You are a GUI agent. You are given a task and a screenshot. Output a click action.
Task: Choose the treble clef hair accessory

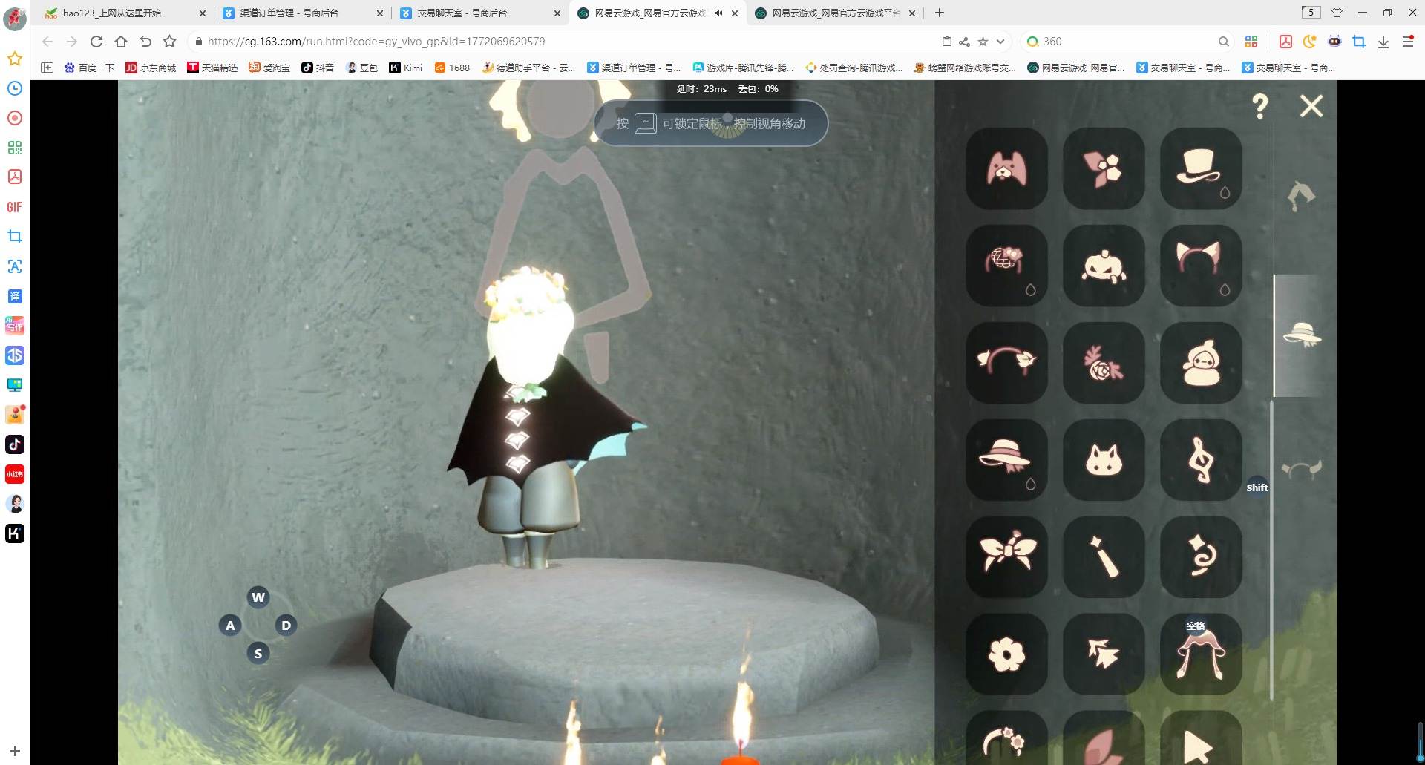[x=1201, y=460]
